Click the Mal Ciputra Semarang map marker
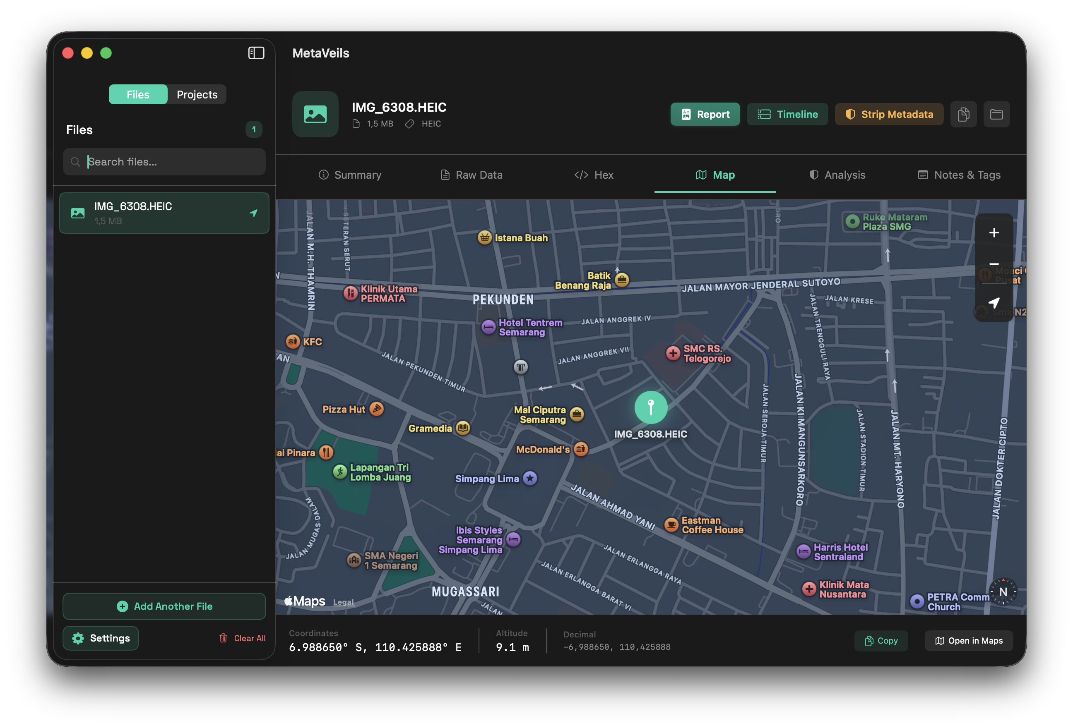The width and height of the screenshot is (1073, 728). (x=577, y=414)
